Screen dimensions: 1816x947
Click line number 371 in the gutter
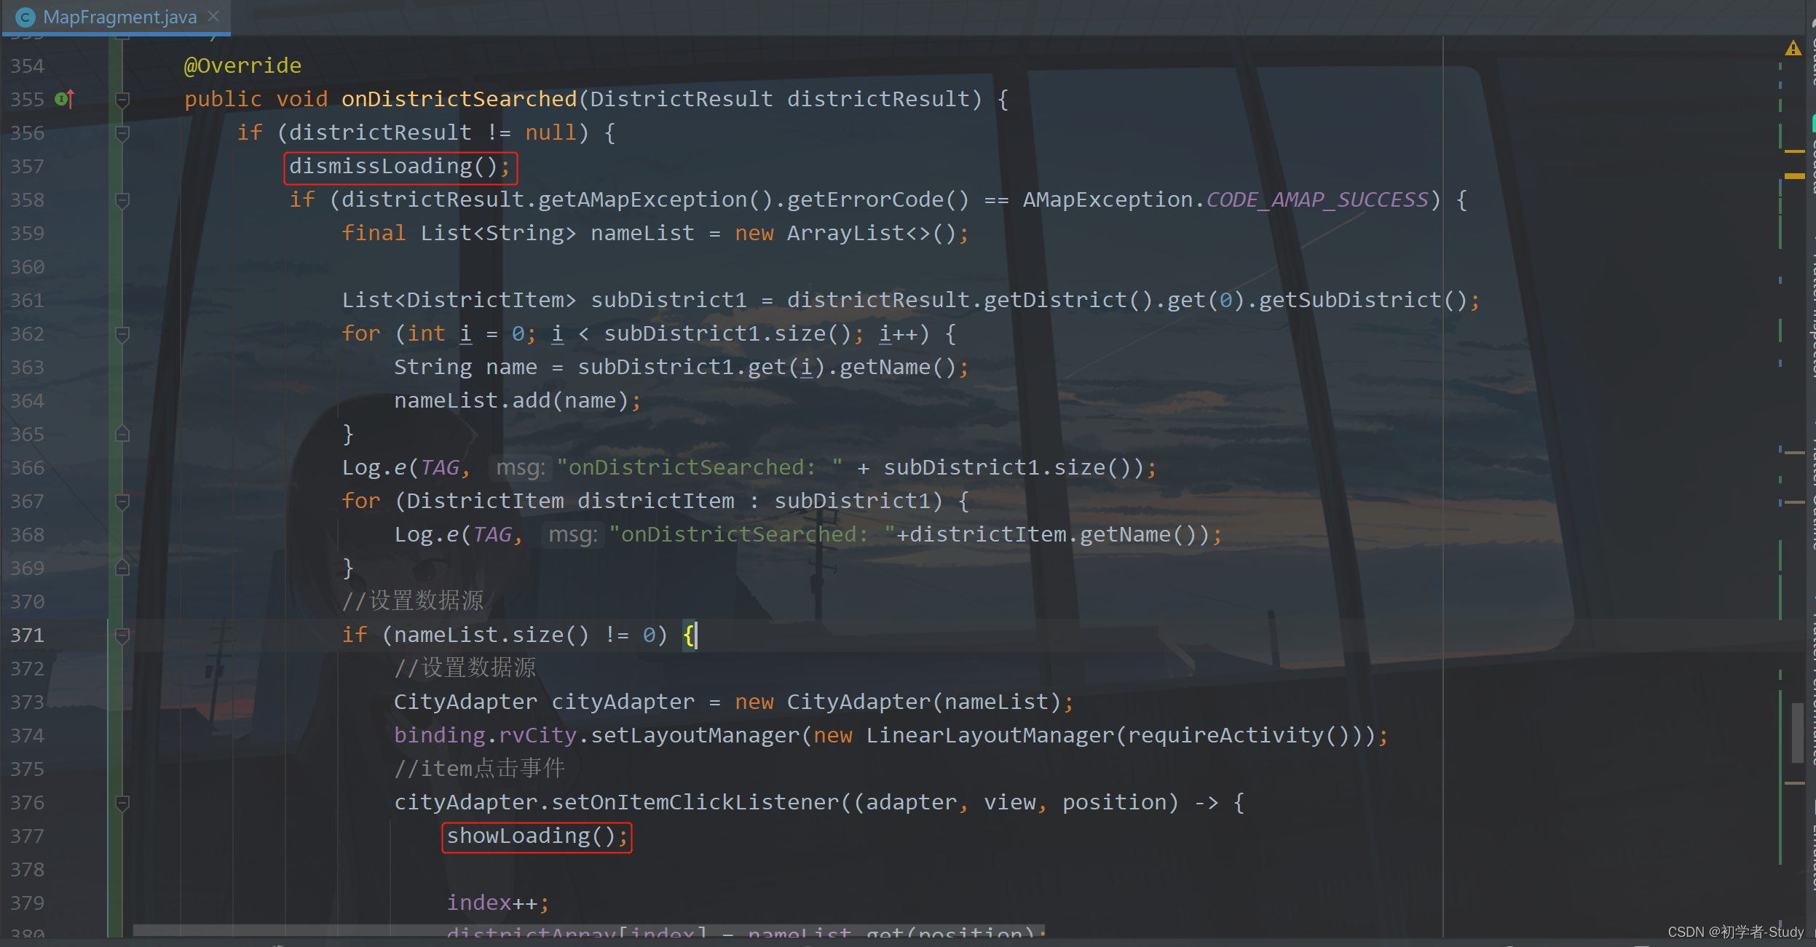(28, 635)
